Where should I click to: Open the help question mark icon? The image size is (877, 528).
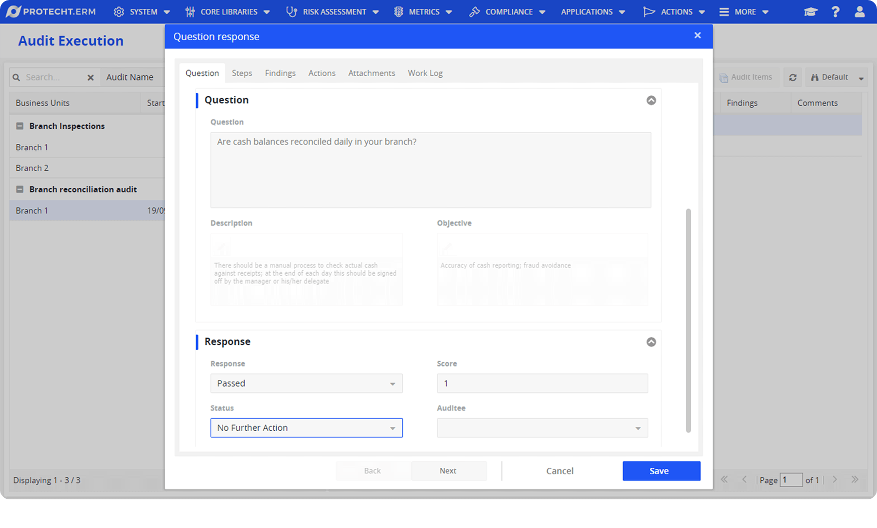pyautogui.click(x=835, y=12)
